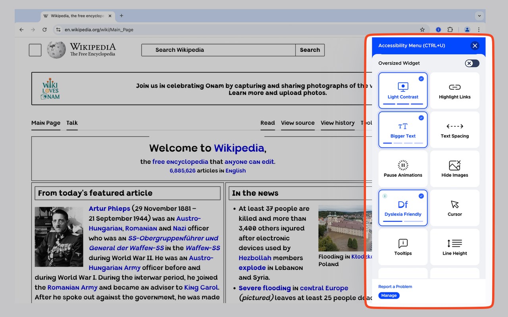The image size is (508, 317).
Task: Reload the Wikipedia page
Action: coord(44,30)
